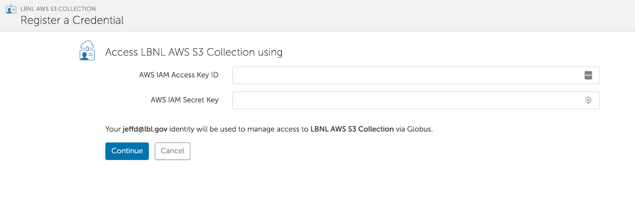The width and height of the screenshot is (635, 213).
Task: Click the word Globus in the identity sentence
Action: pyautogui.click(x=419, y=129)
